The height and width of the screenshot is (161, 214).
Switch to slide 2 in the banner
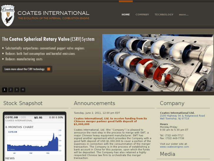[11, 90]
